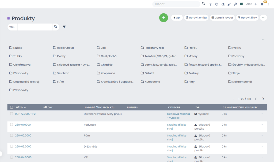Expand row actions for 260-01.0000
Viewport: 274px width, 162px height.
click(262, 125)
